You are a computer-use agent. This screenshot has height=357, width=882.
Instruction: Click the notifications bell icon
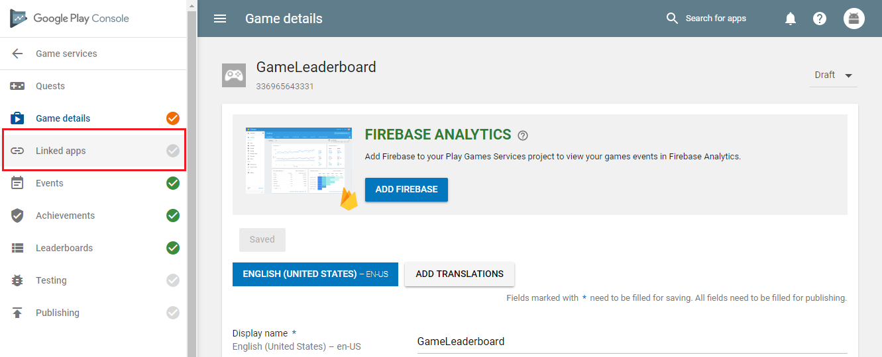(x=791, y=19)
